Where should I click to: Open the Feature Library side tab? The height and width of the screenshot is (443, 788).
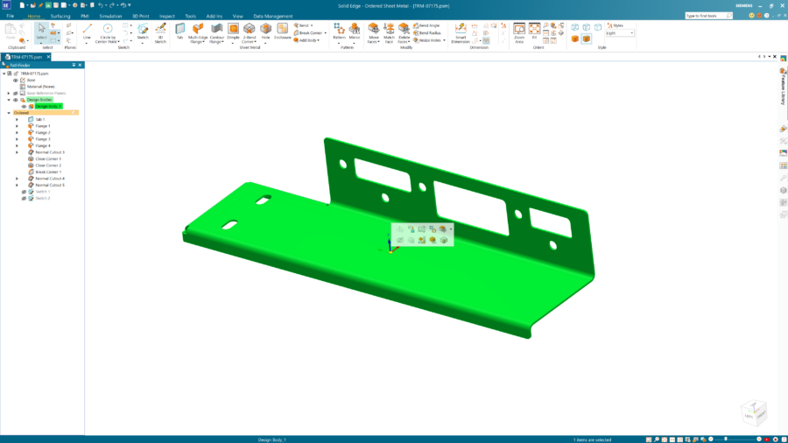point(783,87)
